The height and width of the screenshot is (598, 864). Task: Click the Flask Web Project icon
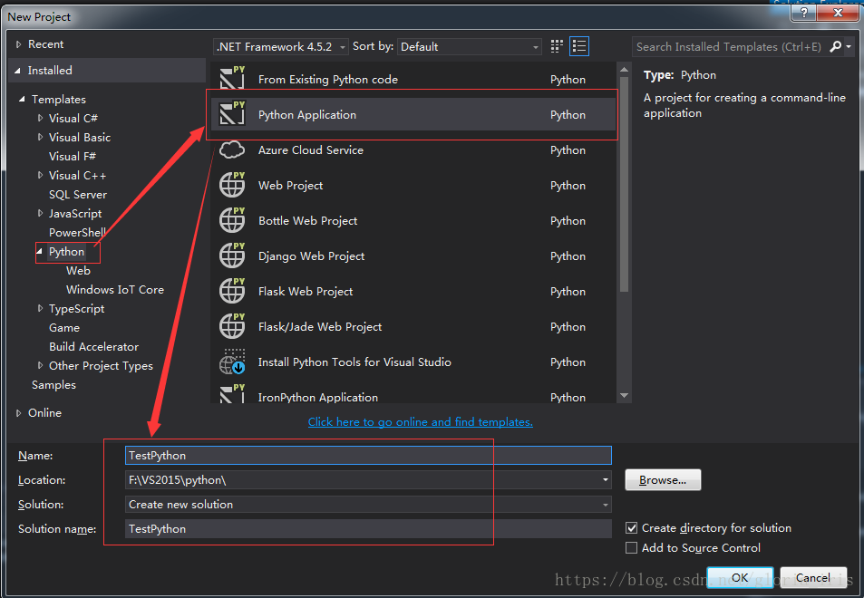coord(232,290)
